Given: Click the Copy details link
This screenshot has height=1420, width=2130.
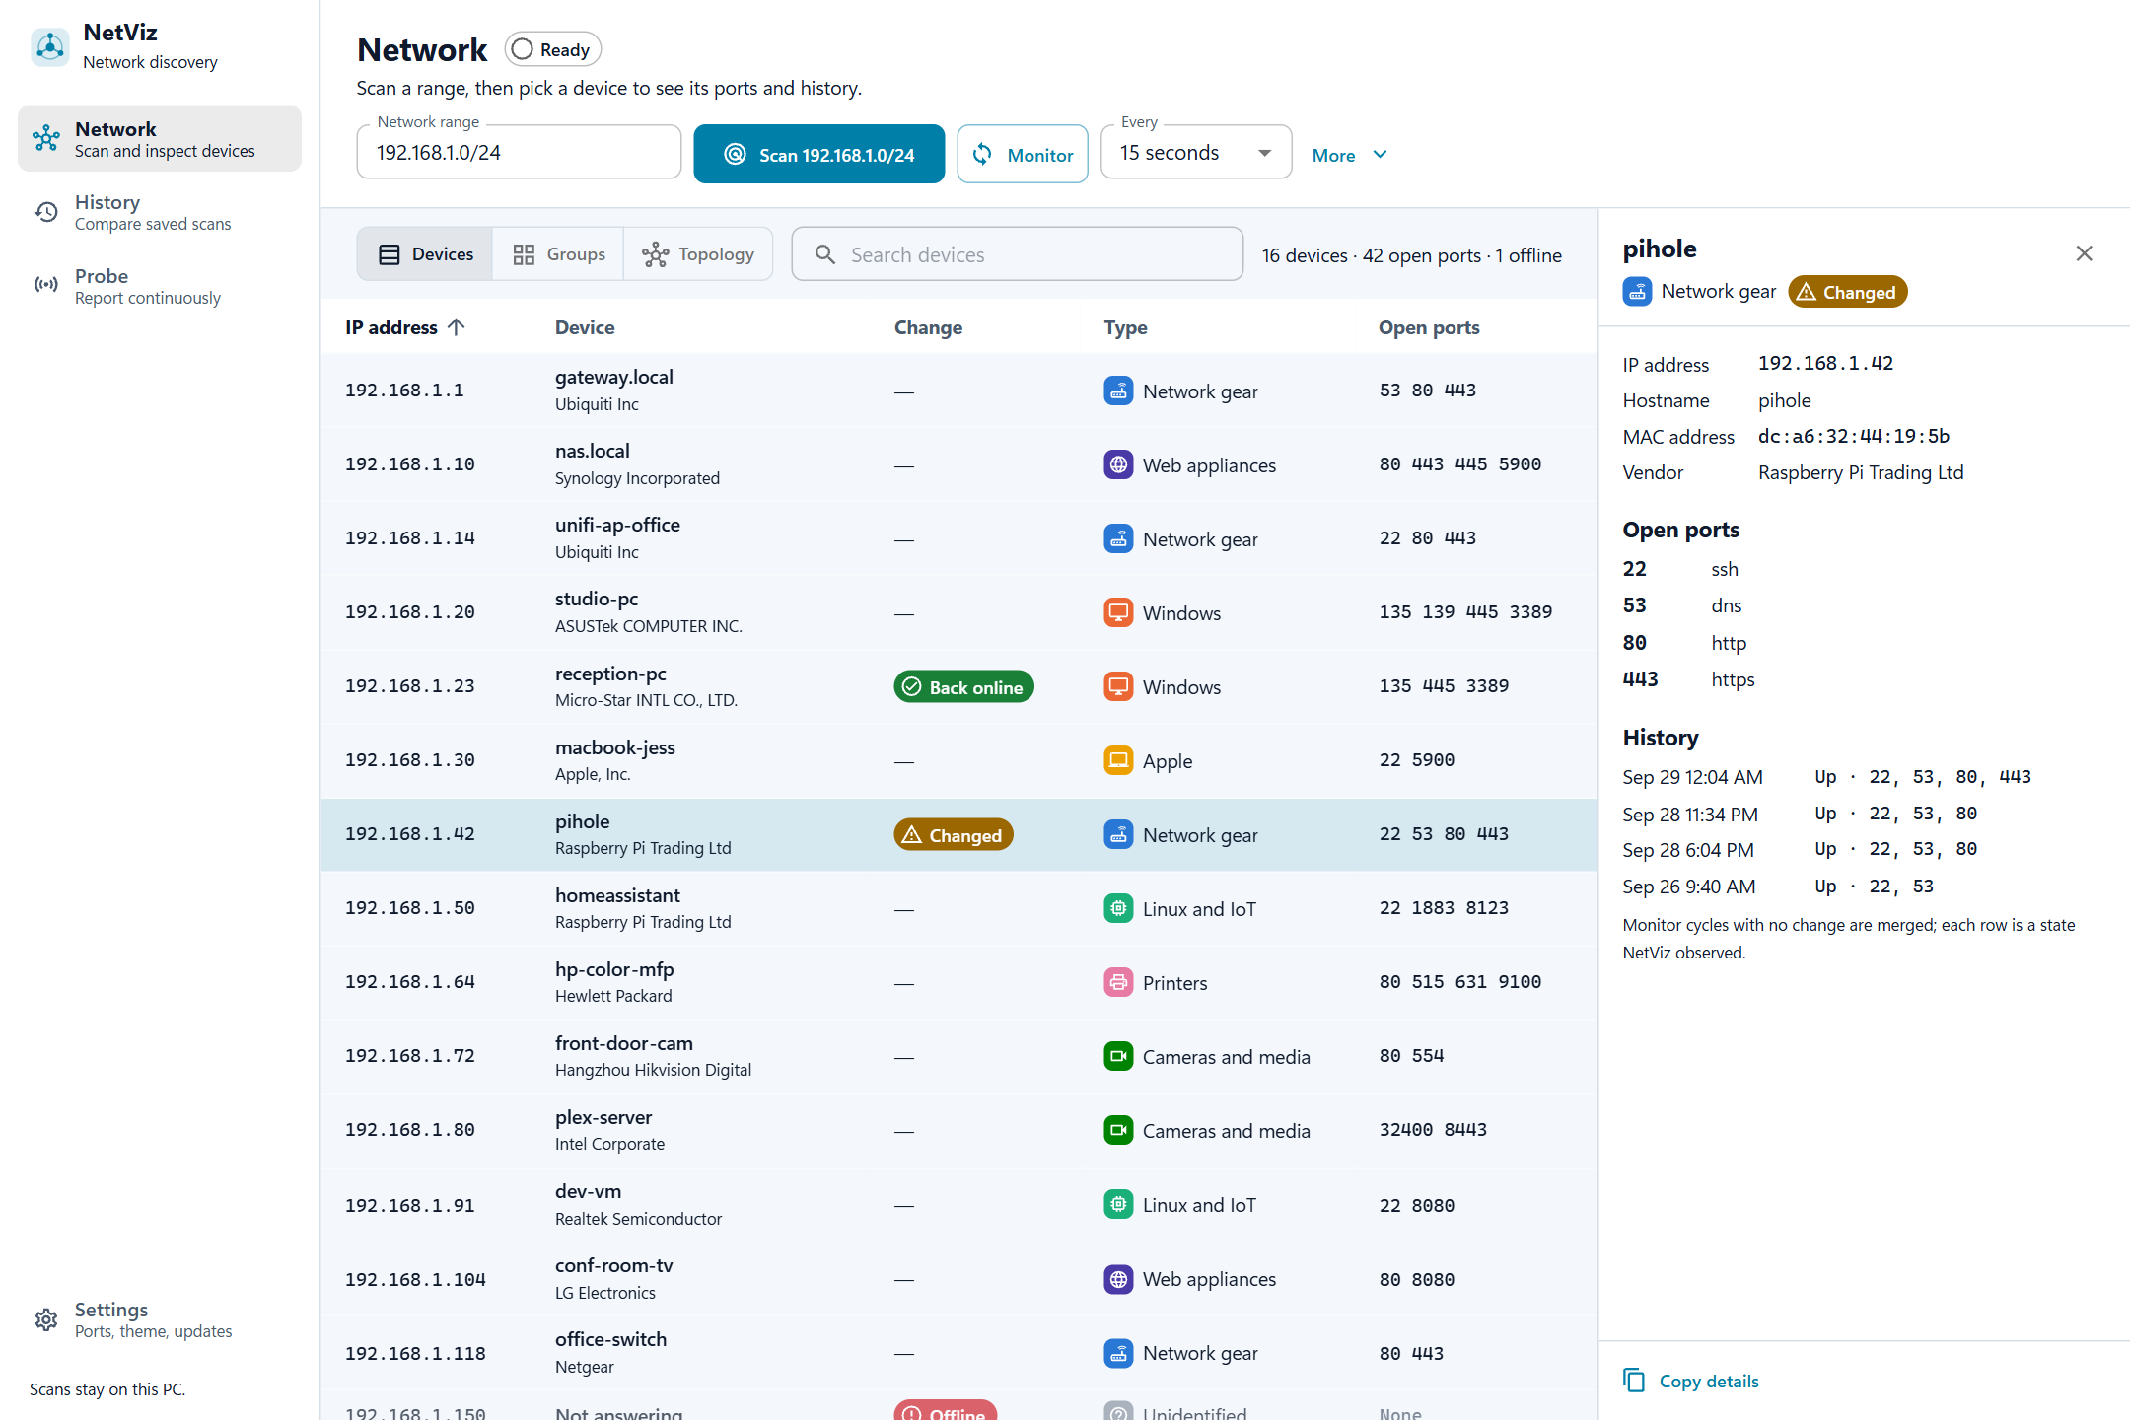Looking at the screenshot, I should point(1709,1381).
